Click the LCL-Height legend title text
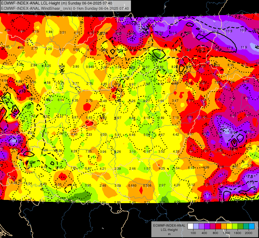The width and height of the screenshot is (259, 238). pos(169,230)
